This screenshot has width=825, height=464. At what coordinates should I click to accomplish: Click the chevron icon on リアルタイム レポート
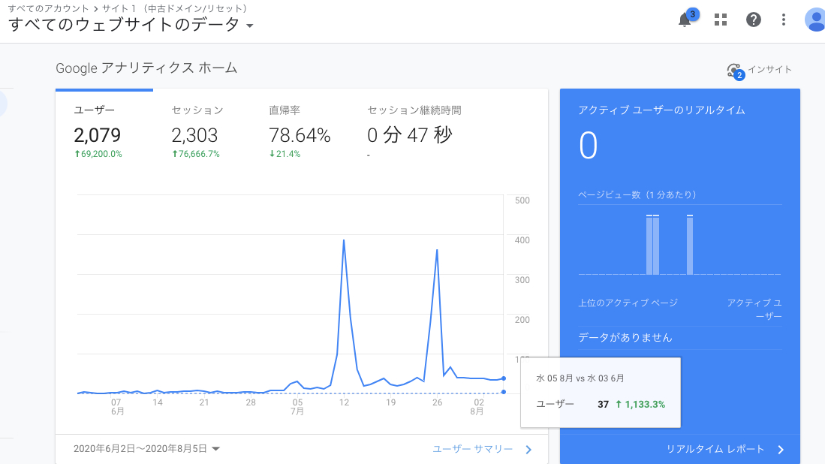[x=781, y=449]
